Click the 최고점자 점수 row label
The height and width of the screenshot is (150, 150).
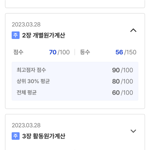[x=31, y=70]
